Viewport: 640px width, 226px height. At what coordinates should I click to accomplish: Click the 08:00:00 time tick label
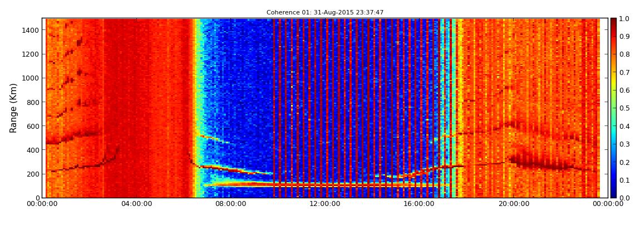[231, 204]
